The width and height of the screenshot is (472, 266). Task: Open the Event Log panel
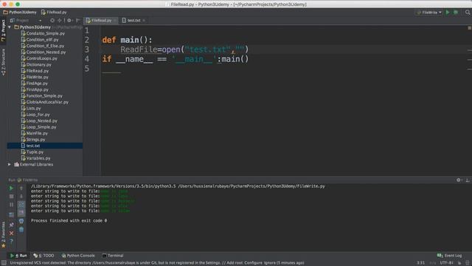tap(449, 256)
